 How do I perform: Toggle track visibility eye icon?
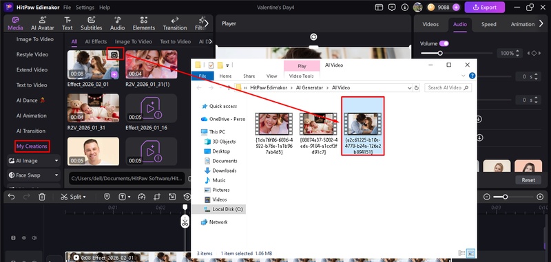[x=24, y=238]
